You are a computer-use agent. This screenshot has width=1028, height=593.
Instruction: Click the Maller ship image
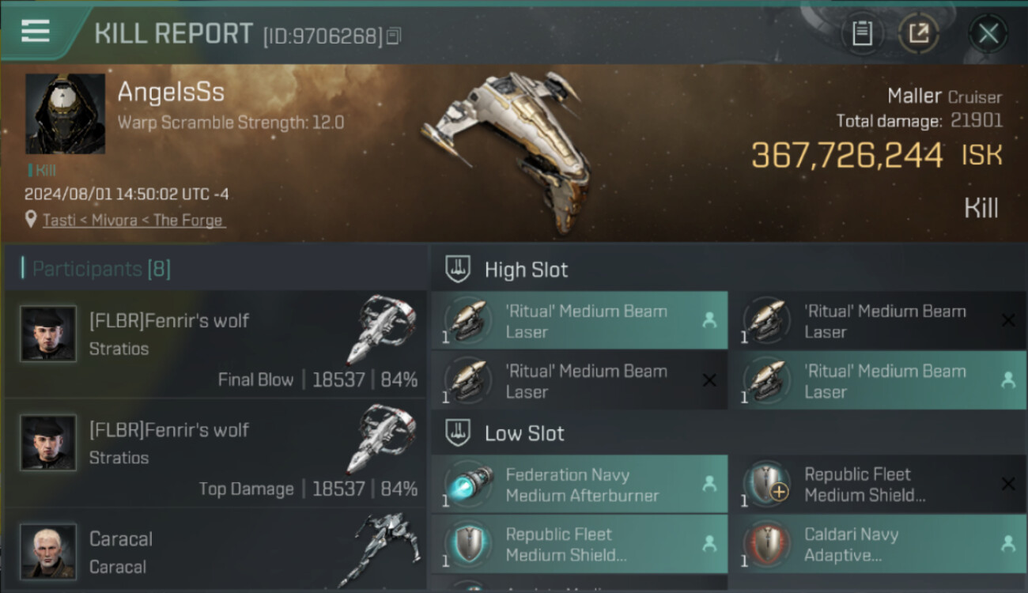506,150
